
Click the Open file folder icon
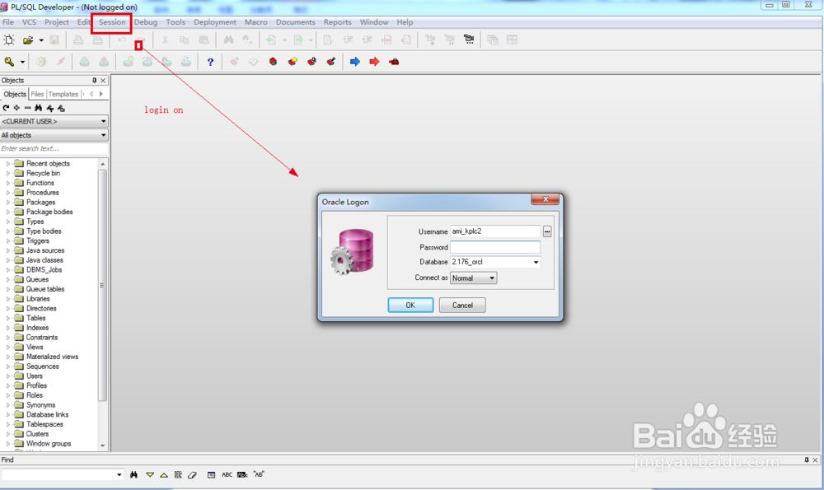tap(28, 40)
